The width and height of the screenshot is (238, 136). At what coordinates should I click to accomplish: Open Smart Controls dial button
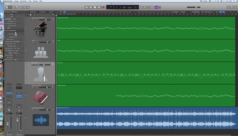tap(21, 7)
